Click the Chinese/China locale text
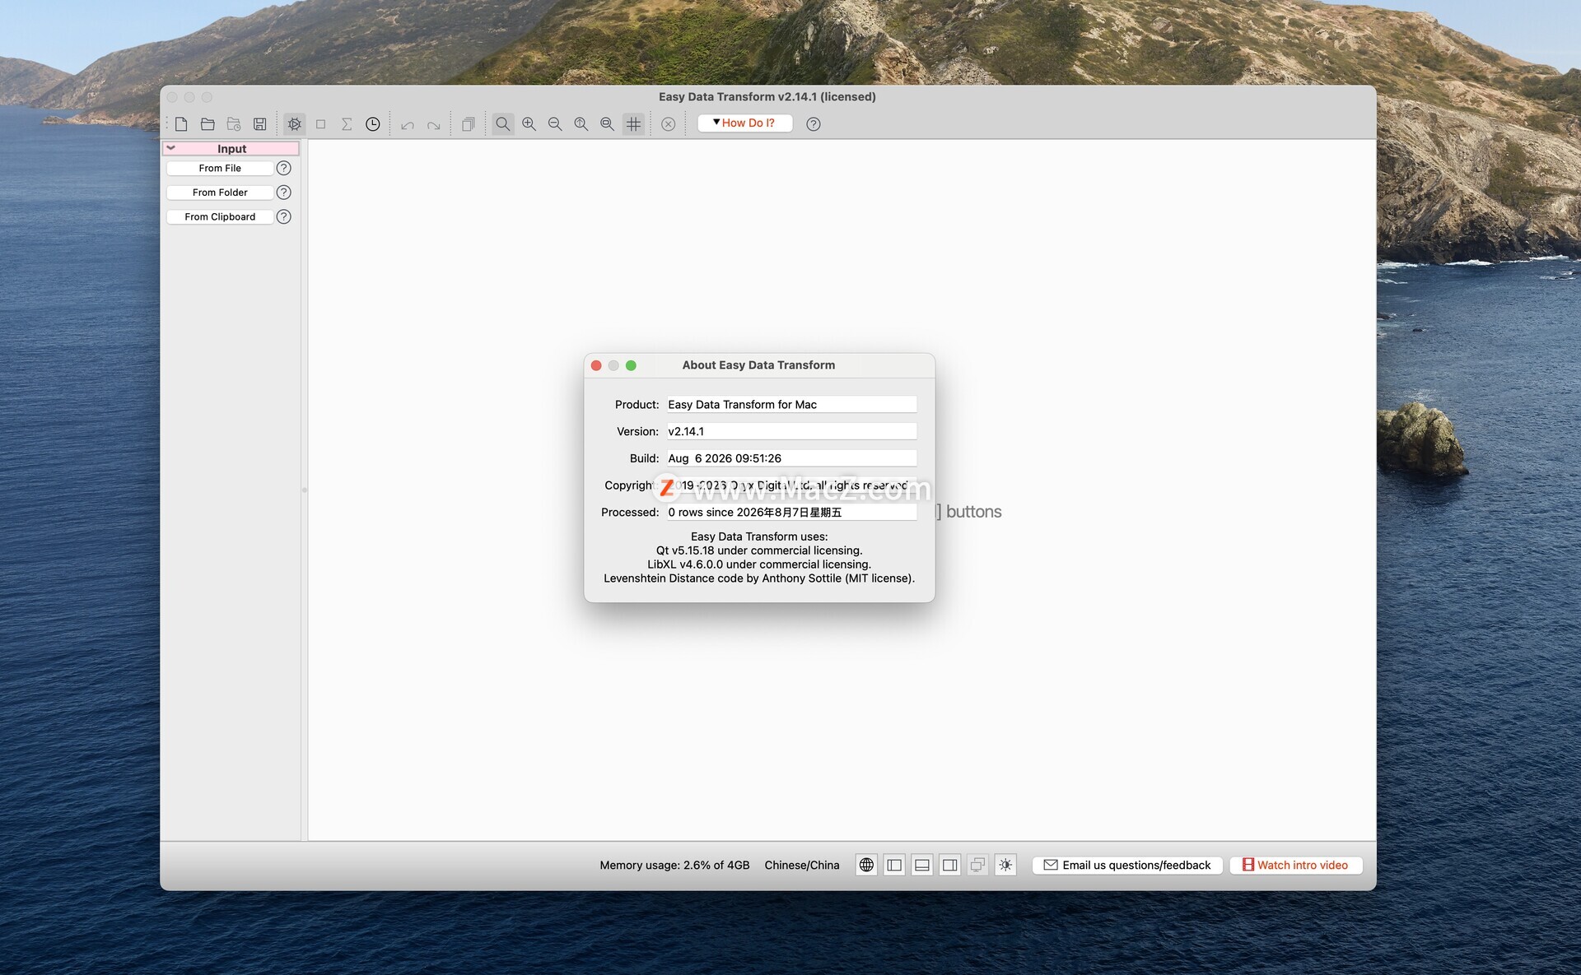 click(802, 865)
